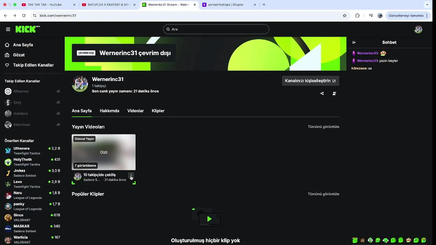Open recommended channel MASKAR
The image size is (436, 245).
pyautogui.click(x=32, y=229)
